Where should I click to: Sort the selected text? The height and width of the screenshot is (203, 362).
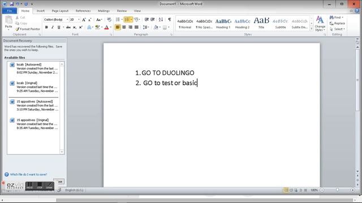coord(161,20)
